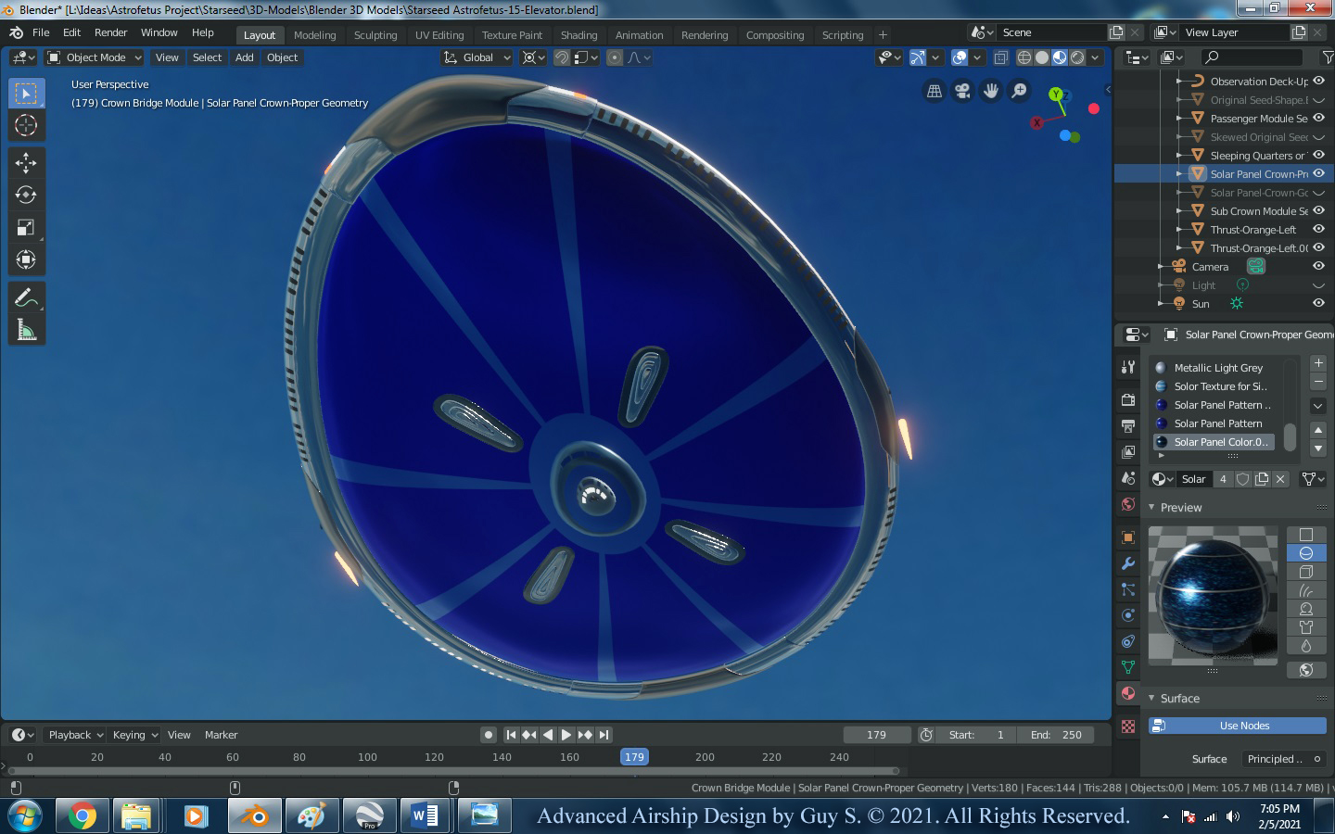The width and height of the screenshot is (1335, 834).
Task: Hide Sun object in outliner
Action: click(1318, 304)
